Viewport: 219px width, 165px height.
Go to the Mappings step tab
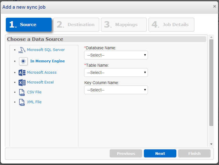coord(124,25)
